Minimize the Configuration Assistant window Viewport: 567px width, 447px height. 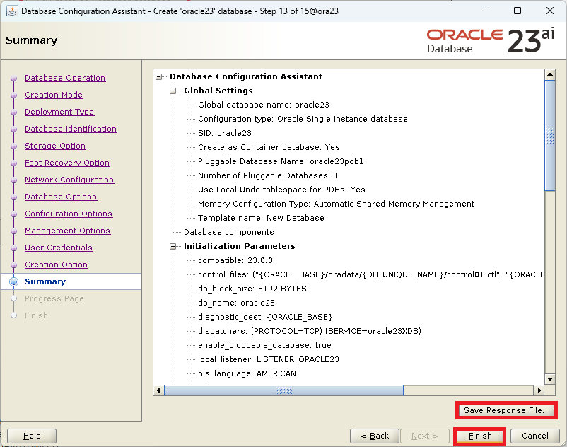tap(486, 11)
